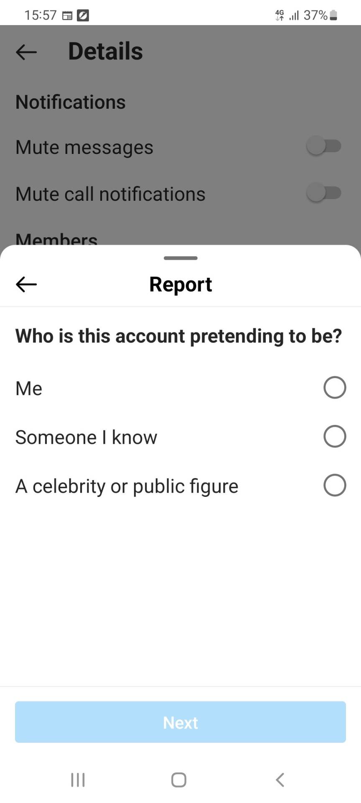Viewport: 361px width, 803px height.
Task: Tap the note-edit notification icon in status bar
Action: (83, 16)
